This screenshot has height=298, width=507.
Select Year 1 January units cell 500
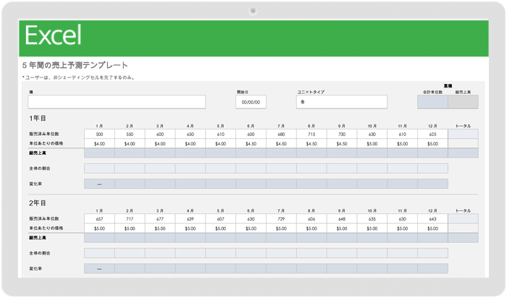point(100,134)
